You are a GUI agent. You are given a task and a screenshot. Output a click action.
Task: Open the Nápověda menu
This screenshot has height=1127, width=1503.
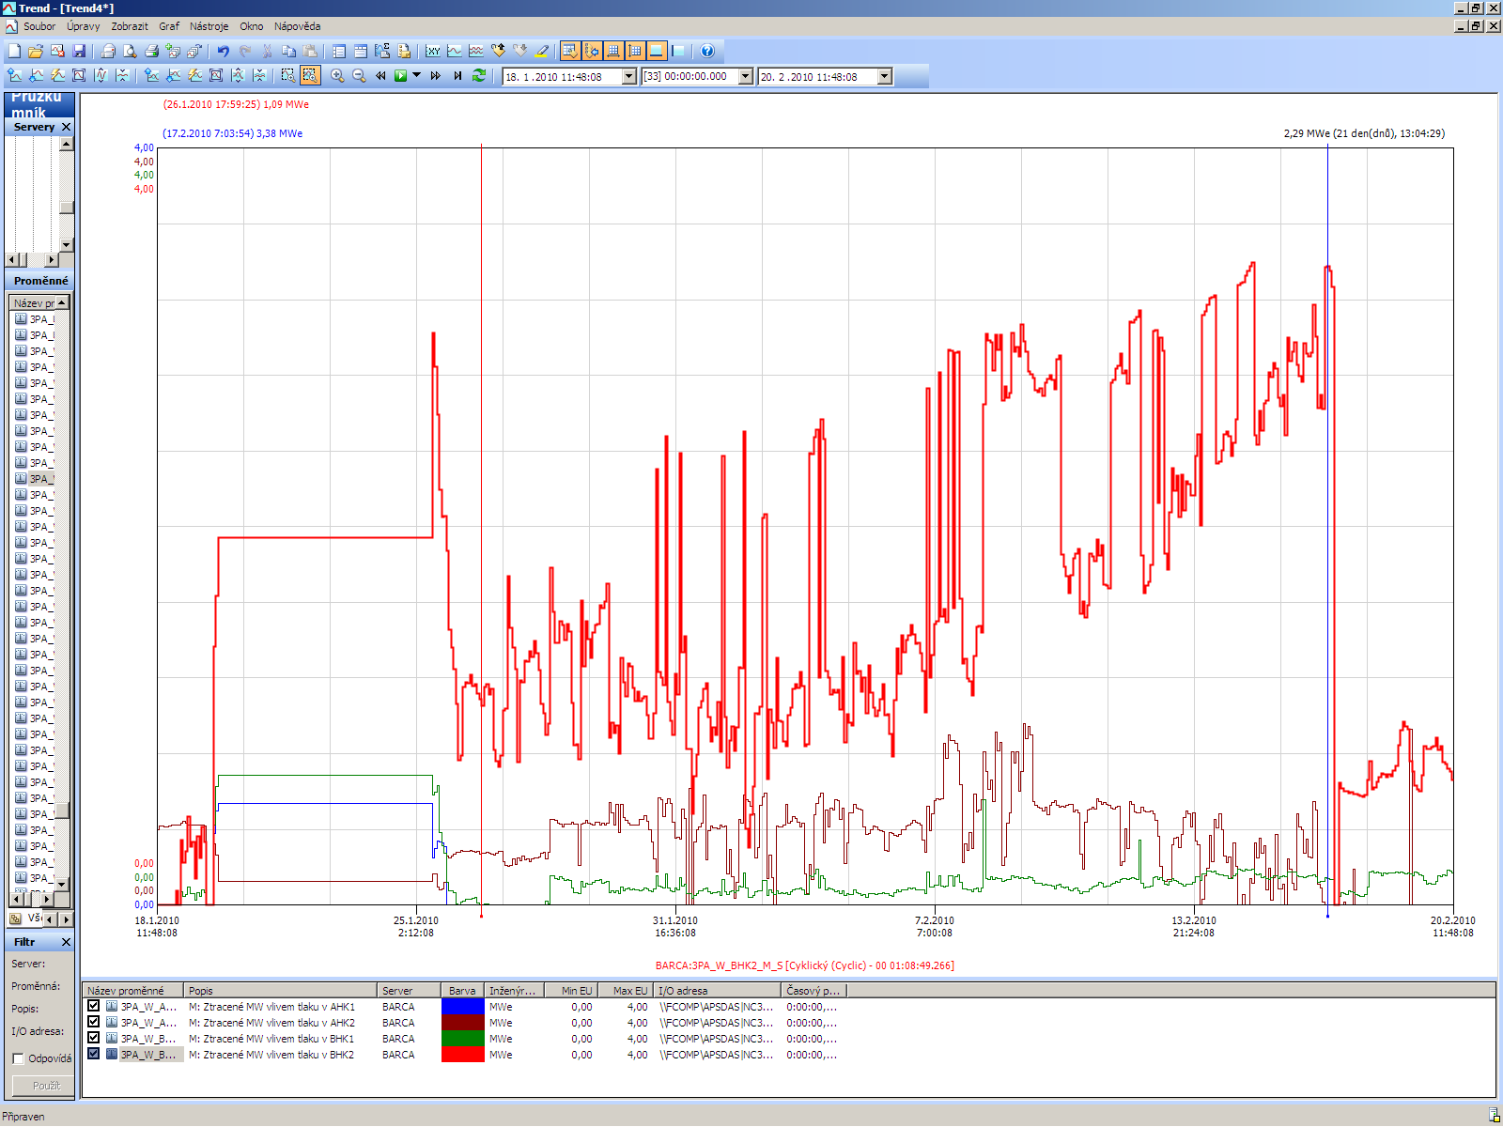click(297, 26)
